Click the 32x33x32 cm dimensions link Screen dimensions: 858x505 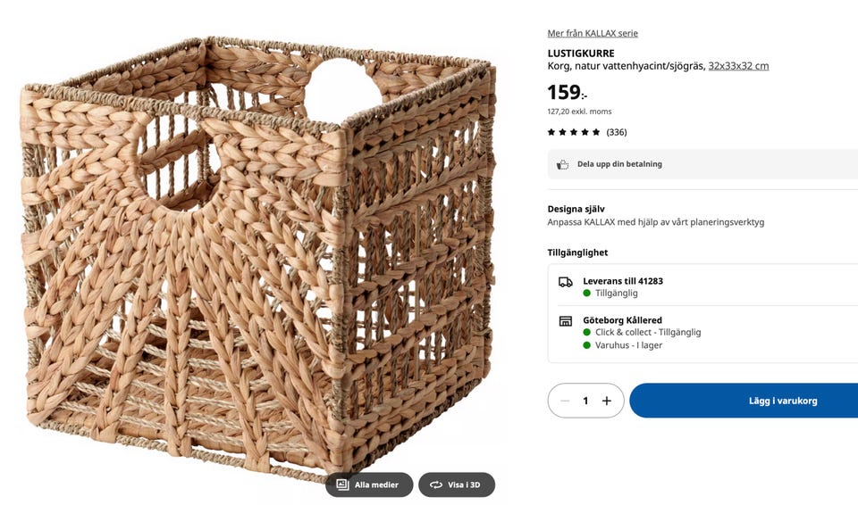[738, 66]
